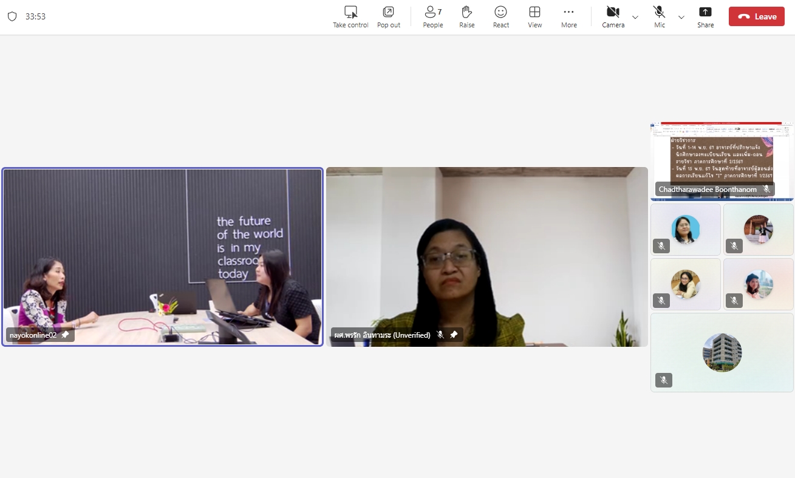Click the nayokonline02 video feed
This screenshot has width=795, height=478.
pos(162,255)
